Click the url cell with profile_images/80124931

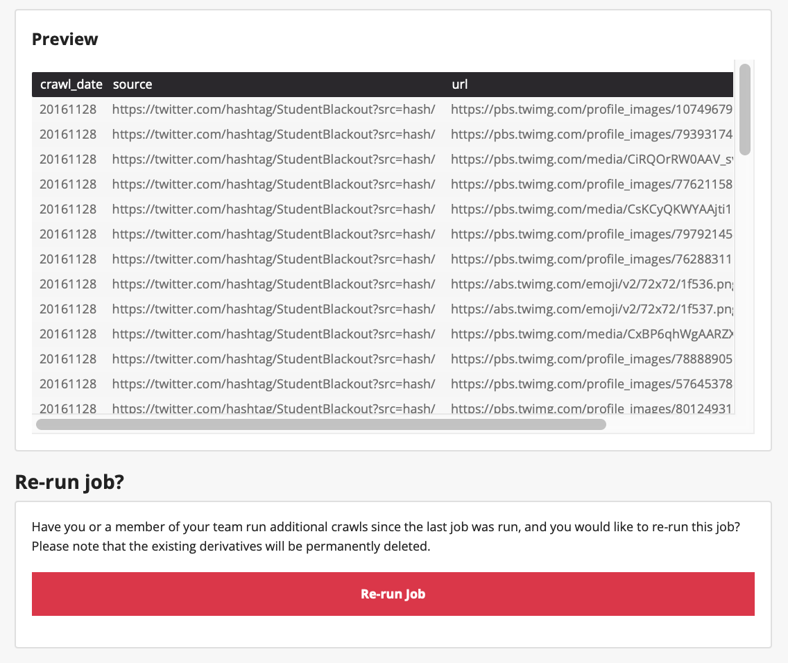(591, 408)
